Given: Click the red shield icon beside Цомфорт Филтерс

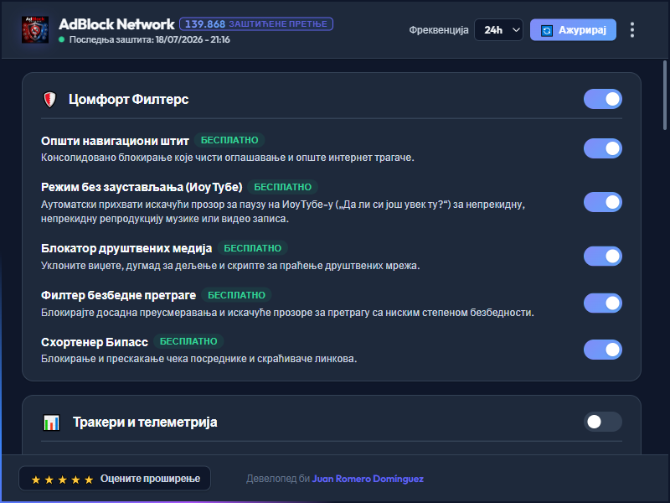Looking at the screenshot, I should coord(50,99).
